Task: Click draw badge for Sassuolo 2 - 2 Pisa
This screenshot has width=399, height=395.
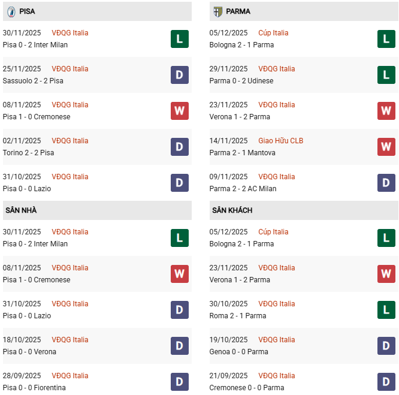Action: coord(180,75)
